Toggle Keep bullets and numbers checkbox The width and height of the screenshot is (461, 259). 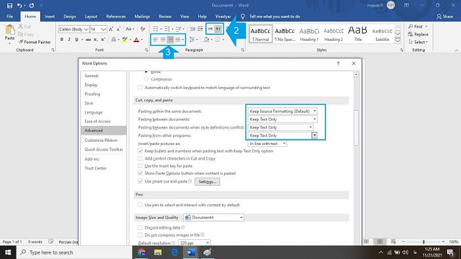140,151
